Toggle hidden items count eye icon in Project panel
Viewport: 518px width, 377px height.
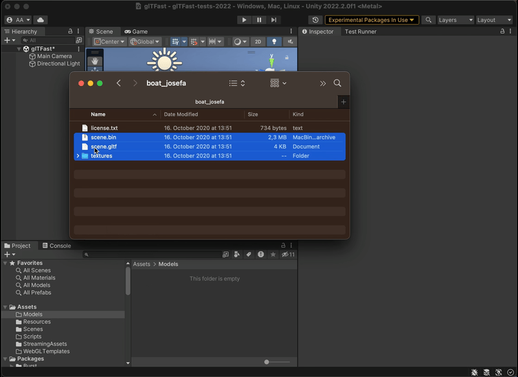coord(285,254)
